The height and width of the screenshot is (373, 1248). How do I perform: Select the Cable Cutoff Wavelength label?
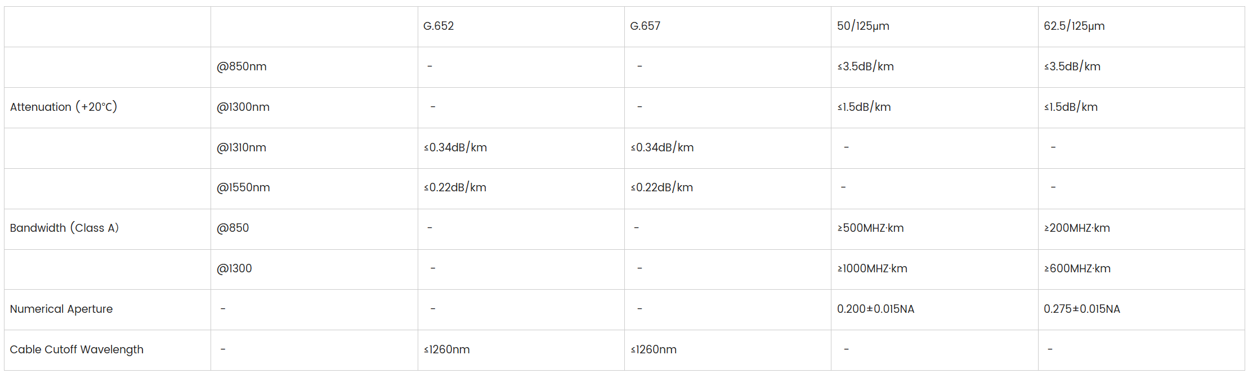(x=77, y=349)
